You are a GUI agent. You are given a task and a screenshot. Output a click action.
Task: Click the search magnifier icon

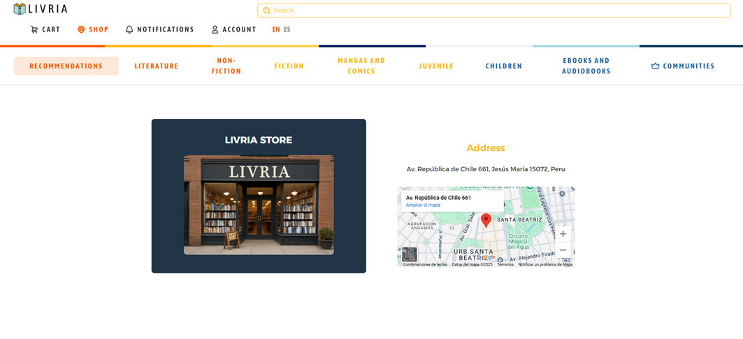(266, 10)
